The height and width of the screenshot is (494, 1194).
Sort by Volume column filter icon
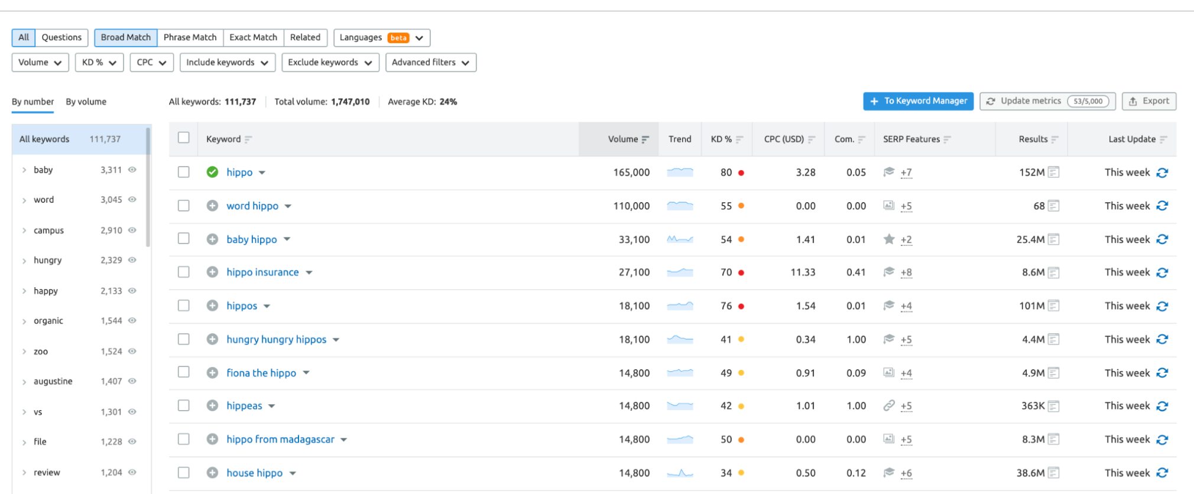(x=645, y=139)
